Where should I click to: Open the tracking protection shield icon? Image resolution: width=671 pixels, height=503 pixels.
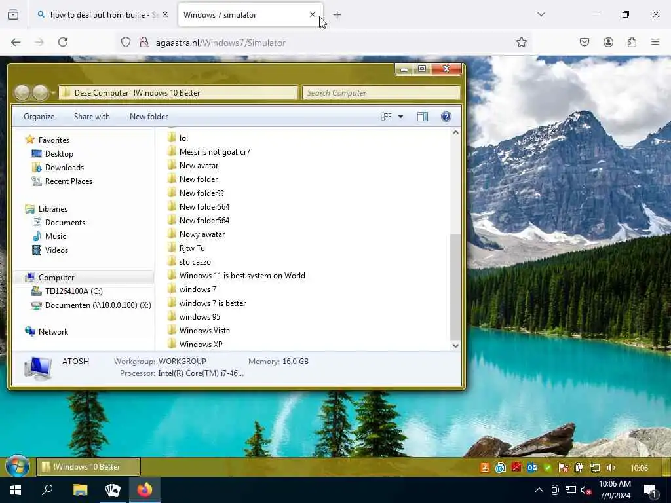point(125,43)
